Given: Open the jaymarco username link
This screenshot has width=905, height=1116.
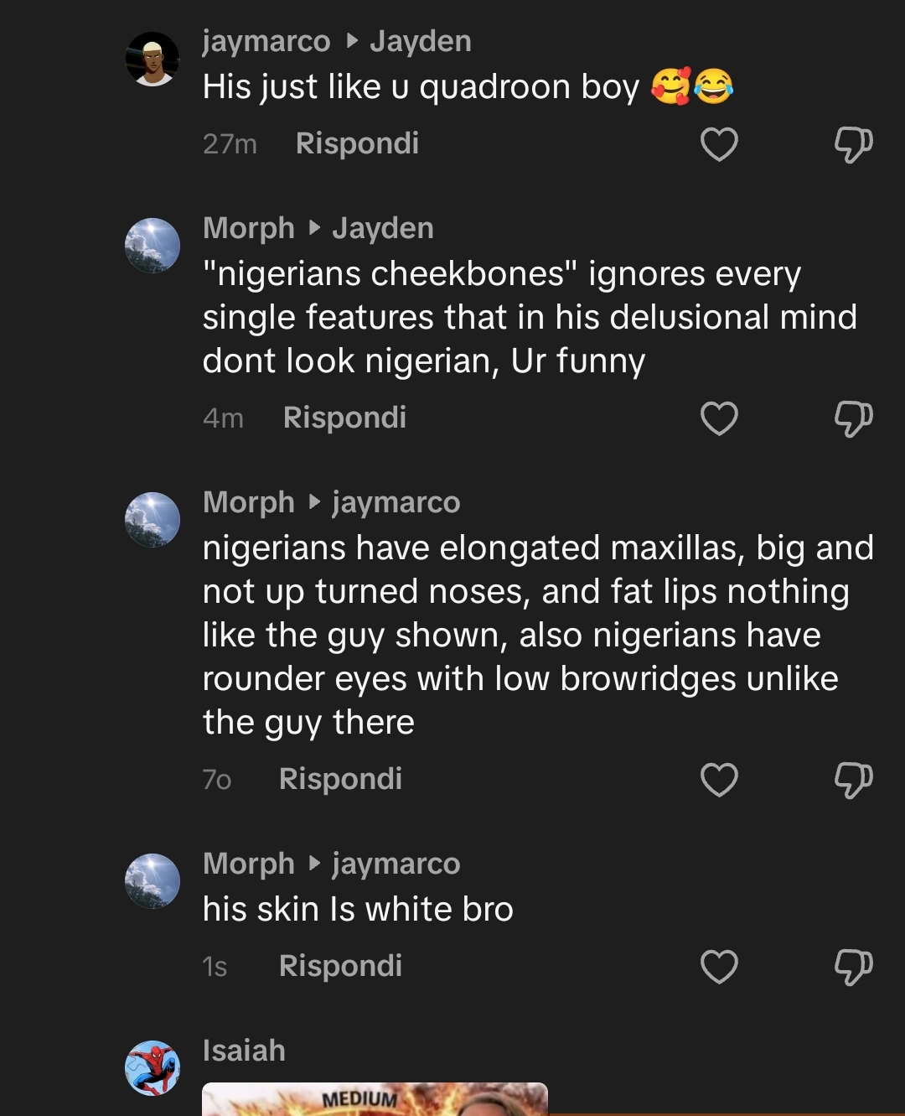Looking at the screenshot, I should click(266, 41).
